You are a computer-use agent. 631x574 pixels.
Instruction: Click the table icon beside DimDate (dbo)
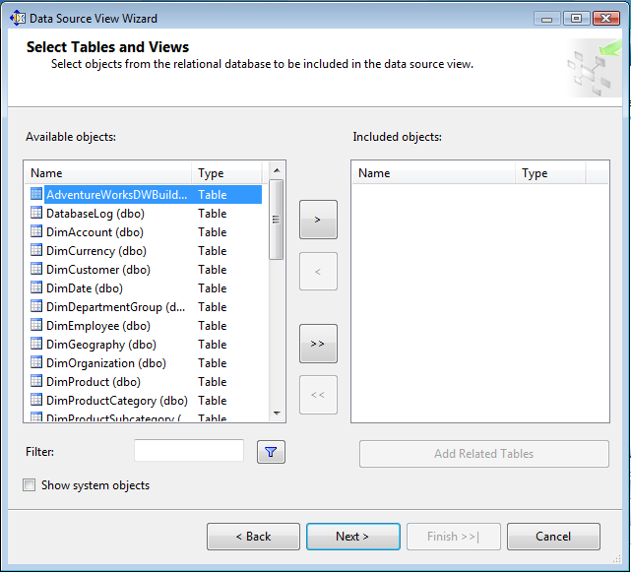tap(36, 287)
